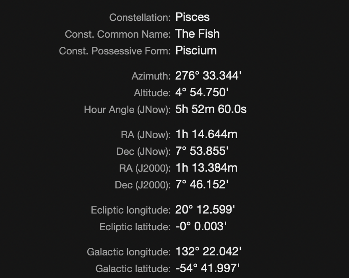Click the Ecliptic longitude value 20° 12.599'

pos(205,210)
